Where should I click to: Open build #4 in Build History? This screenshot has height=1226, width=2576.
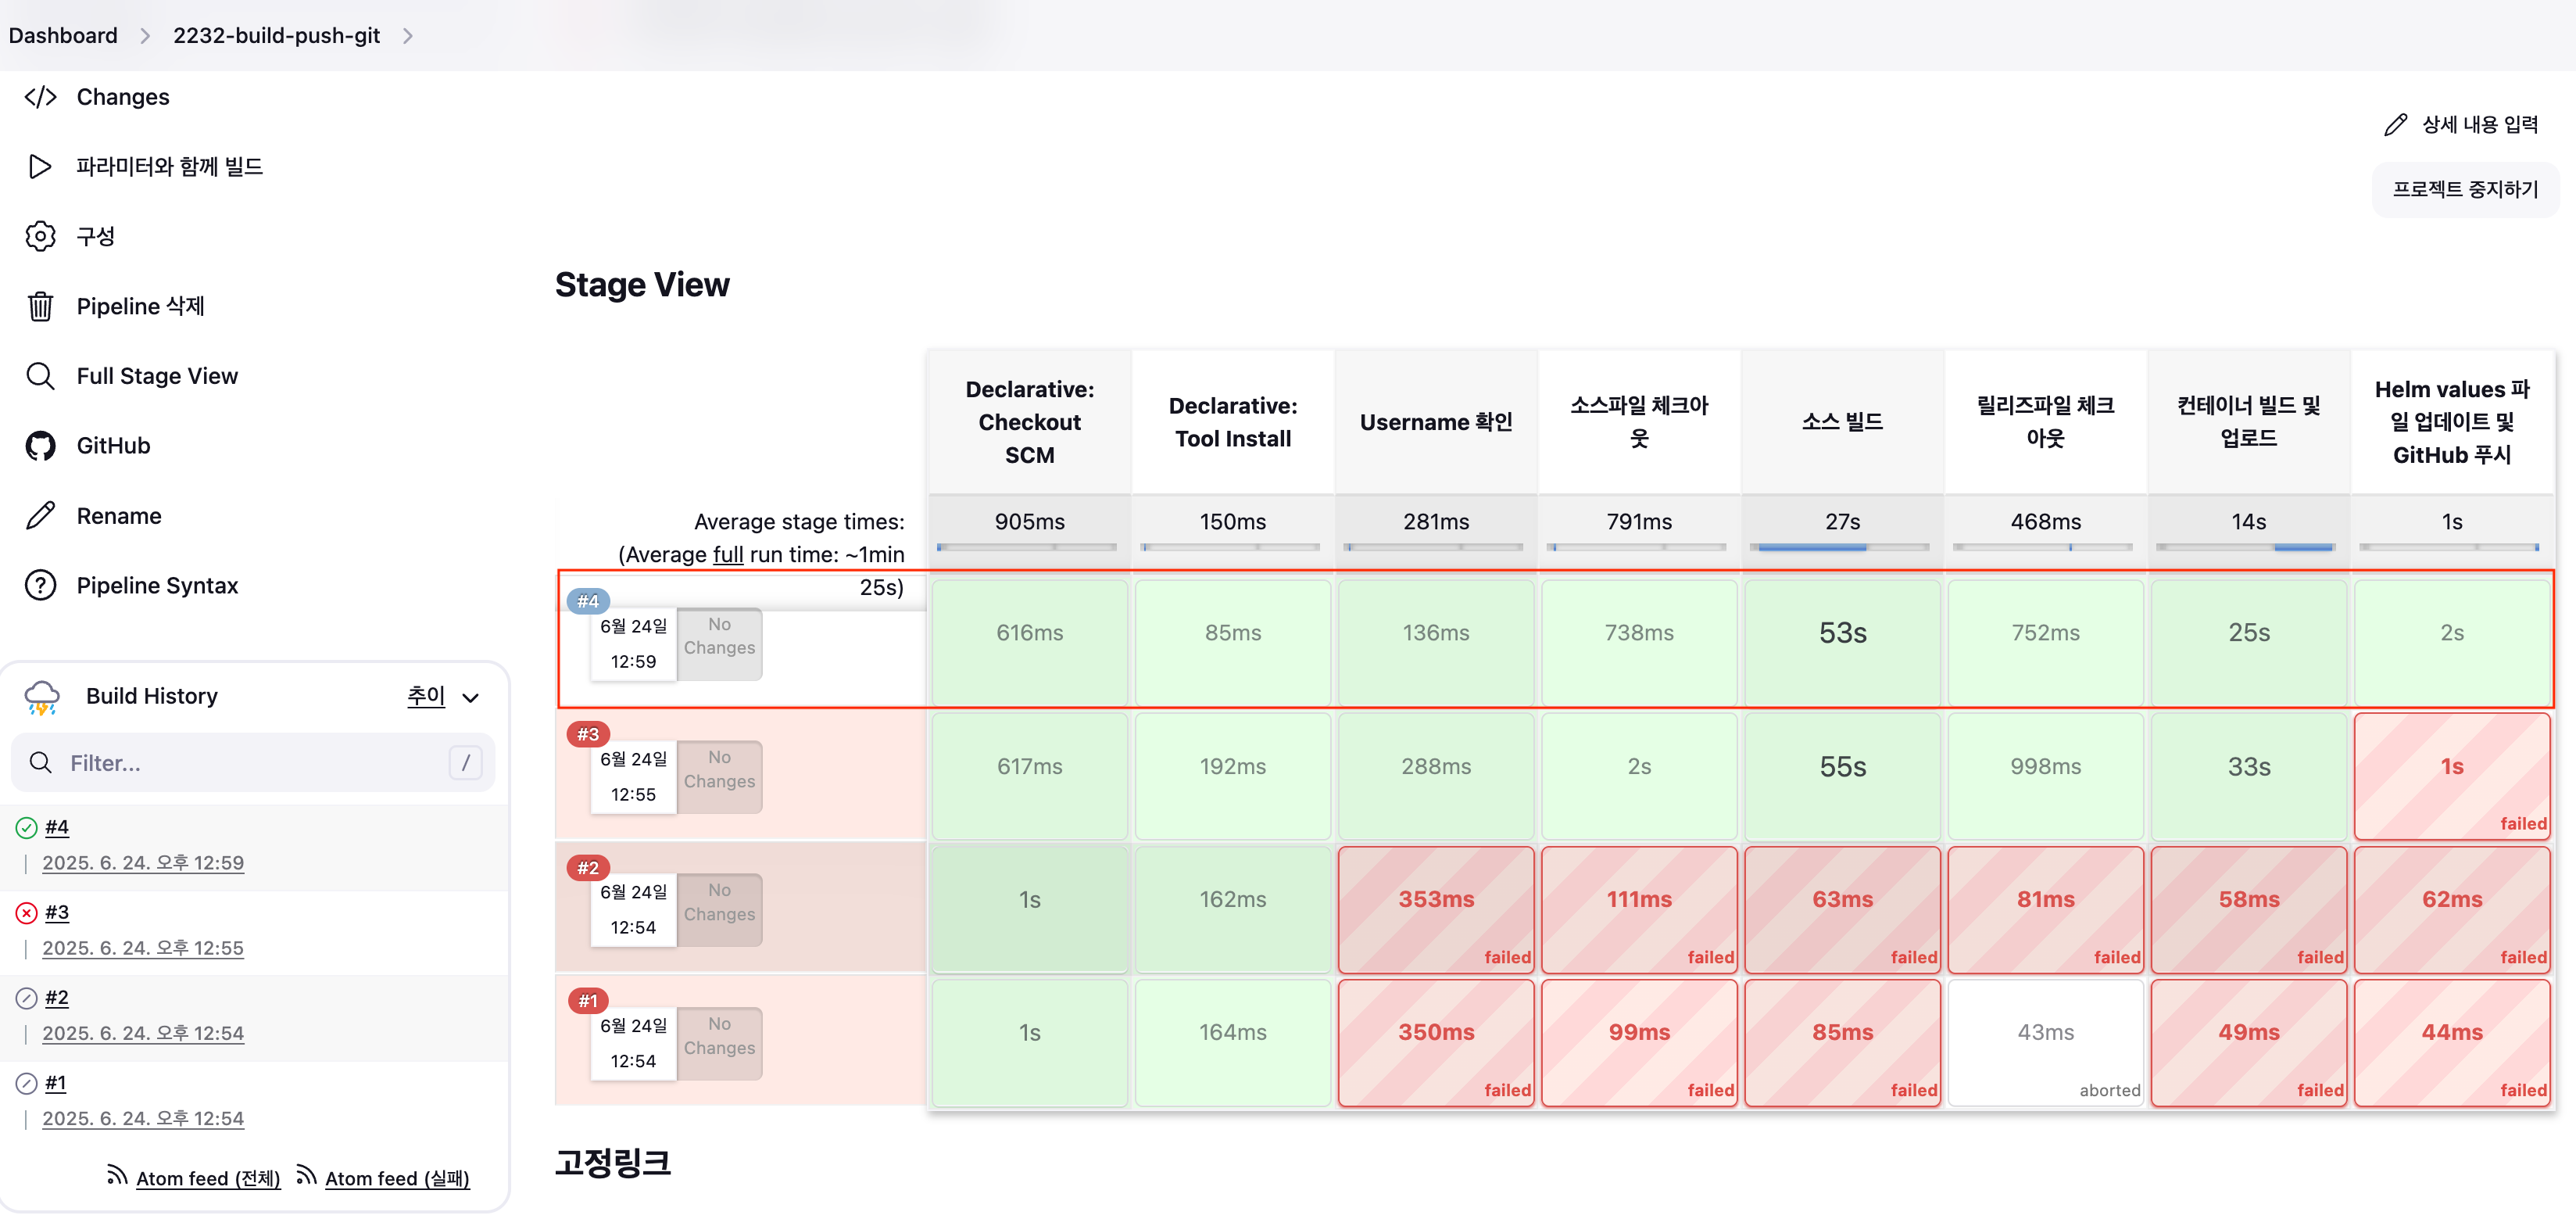(x=57, y=826)
